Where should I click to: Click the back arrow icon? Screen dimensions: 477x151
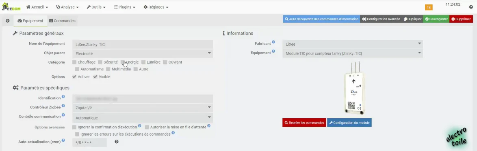8,21
